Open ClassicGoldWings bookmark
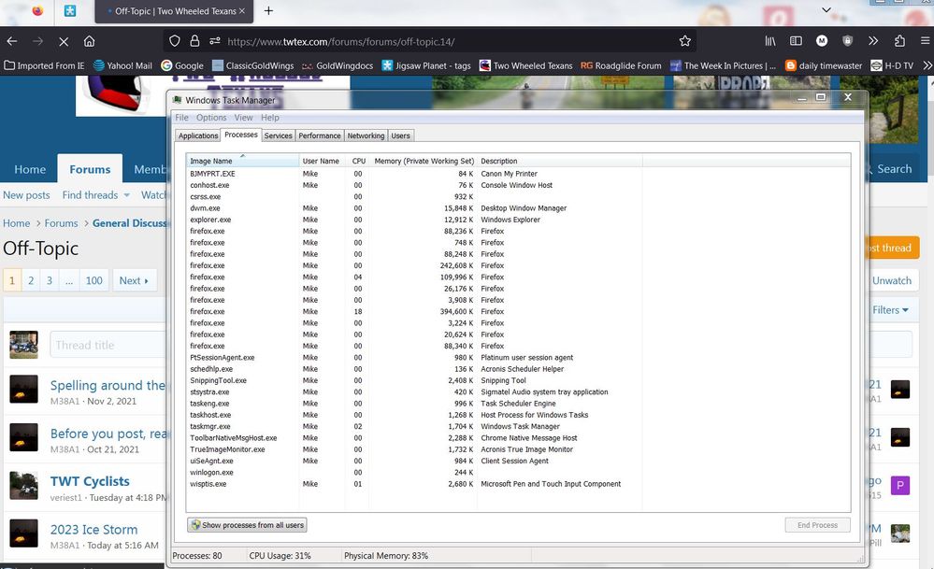The width and height of the screenshot is (934, 569). (253, 65)
